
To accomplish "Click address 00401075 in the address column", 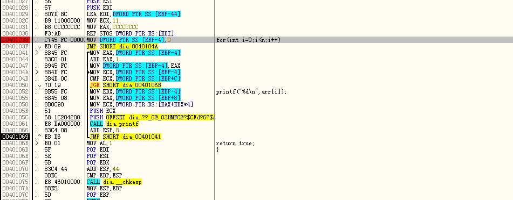I will [16, 182].
